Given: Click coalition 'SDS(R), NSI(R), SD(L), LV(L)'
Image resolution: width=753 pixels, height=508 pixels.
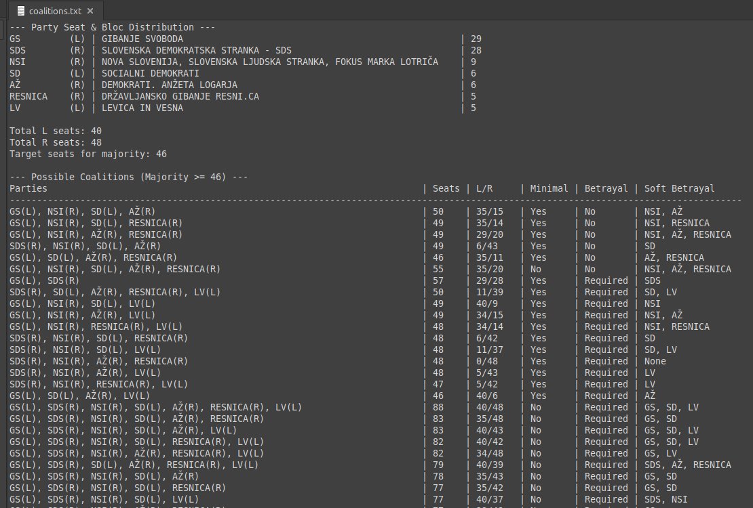Looking at the screenshot, I should point(85,350).
